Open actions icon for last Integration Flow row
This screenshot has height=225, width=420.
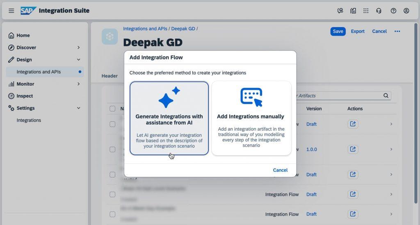tap(353, 214)
